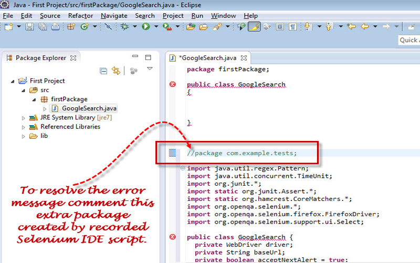Click the Open Type icon
This screenshot has height=263, width=420.
coord(191,27)
